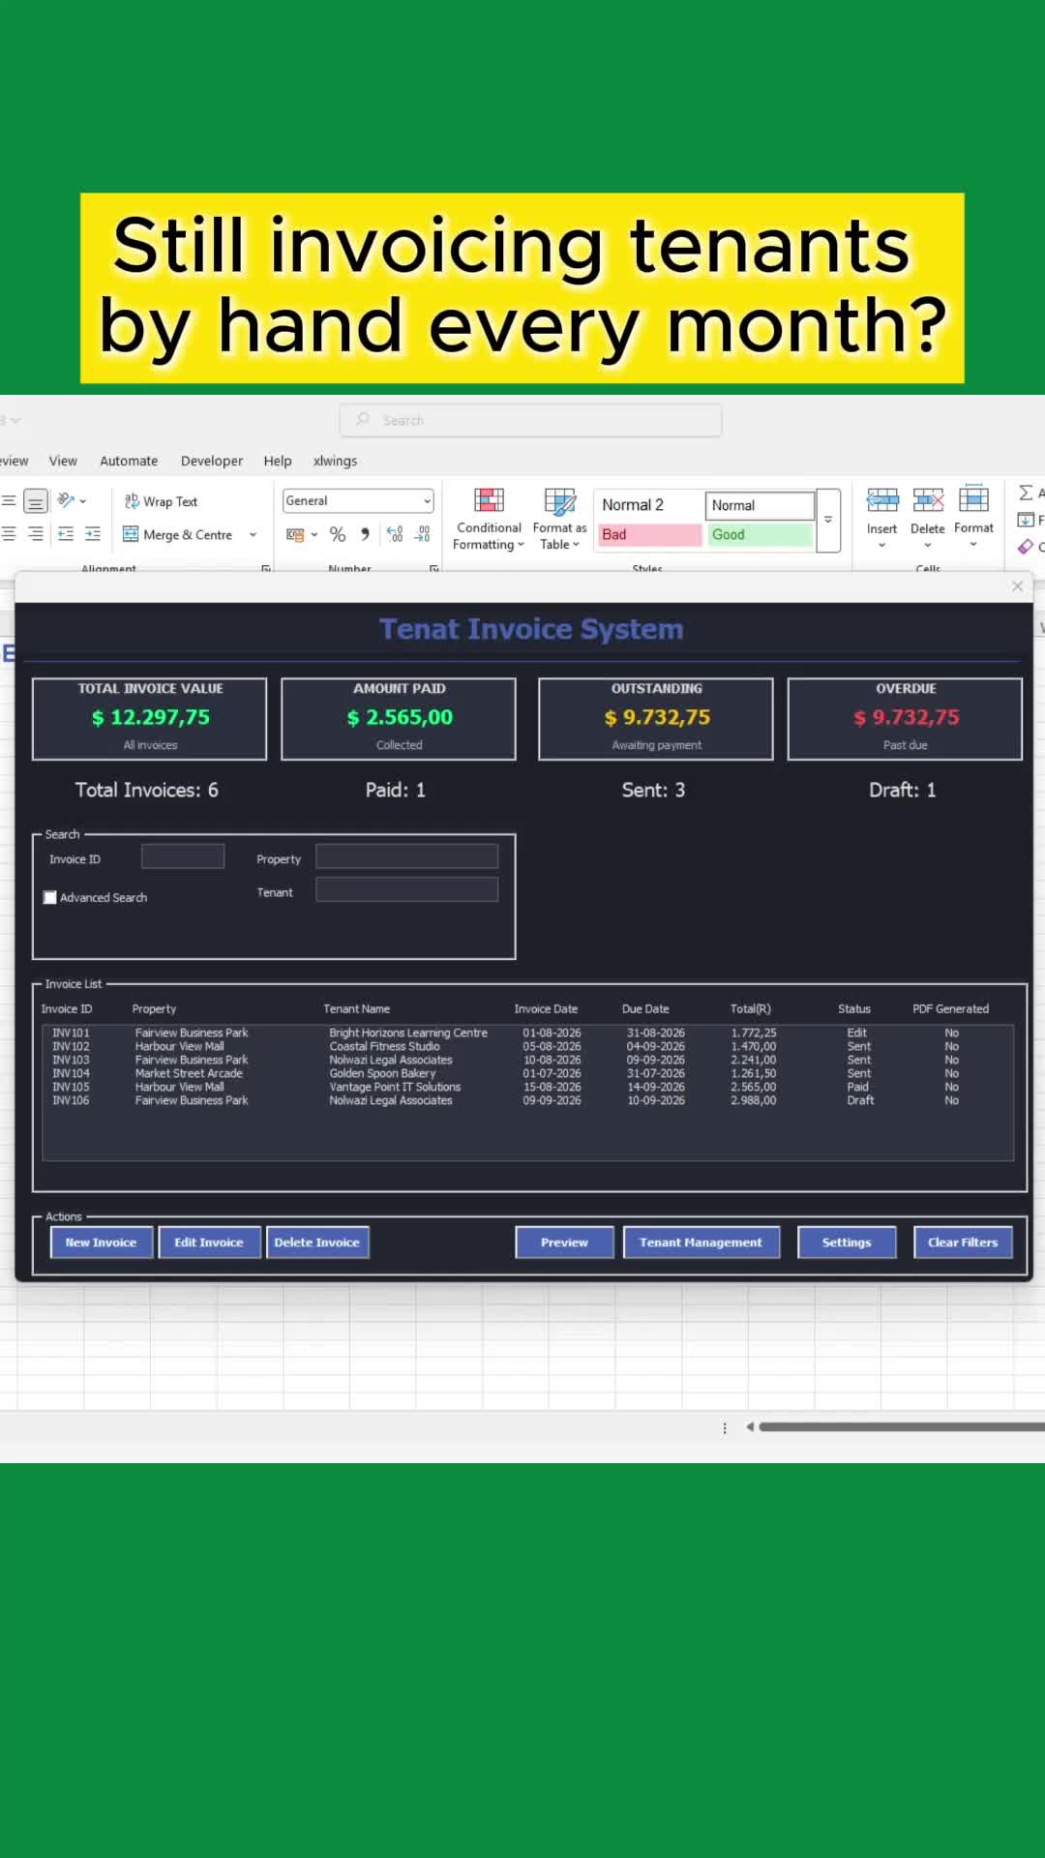Click the New Invoice button
The width and height of the screenshot is (1045, 1858).
click(x=102, y=1243)
